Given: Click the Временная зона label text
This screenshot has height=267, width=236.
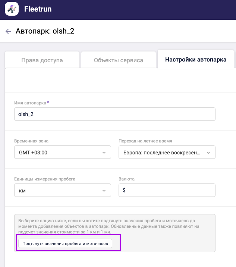Looking at the screenshot, I should pos(31,141).
